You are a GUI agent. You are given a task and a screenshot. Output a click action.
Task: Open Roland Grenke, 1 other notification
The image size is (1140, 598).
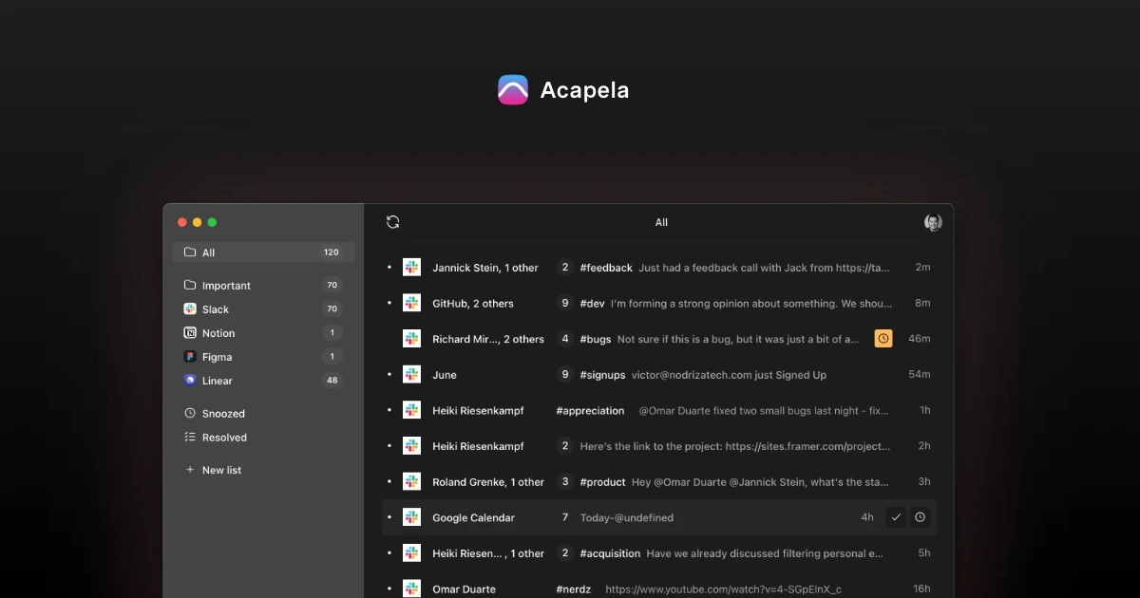tap(488, 482)
